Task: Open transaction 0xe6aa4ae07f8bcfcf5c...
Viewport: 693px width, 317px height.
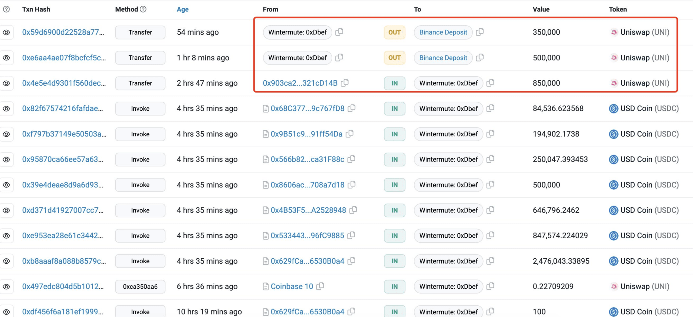Action: click(64, 58)
